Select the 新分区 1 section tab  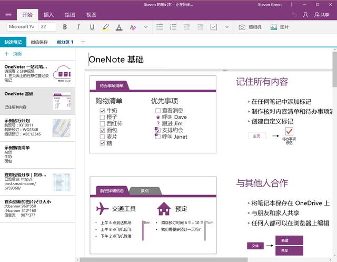tap(65, 42)
